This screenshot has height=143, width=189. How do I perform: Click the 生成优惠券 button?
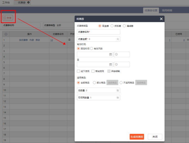point(137,137)
